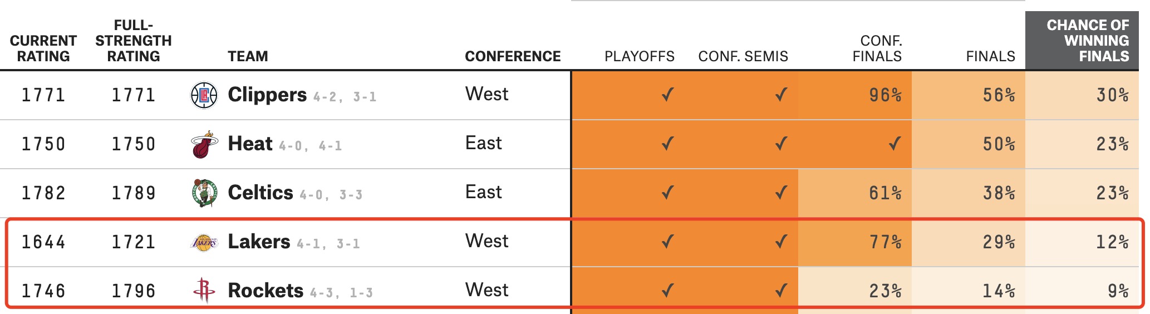Open the Clippers team name link

pos(267,95)
